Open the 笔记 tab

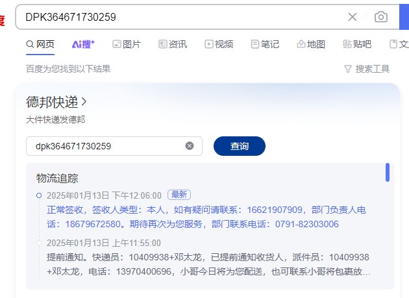pos(266,44)
